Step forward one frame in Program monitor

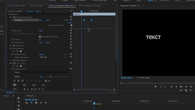click(186, 87)
